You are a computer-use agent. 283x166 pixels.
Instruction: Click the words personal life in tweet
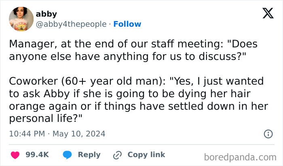point(41,119)
